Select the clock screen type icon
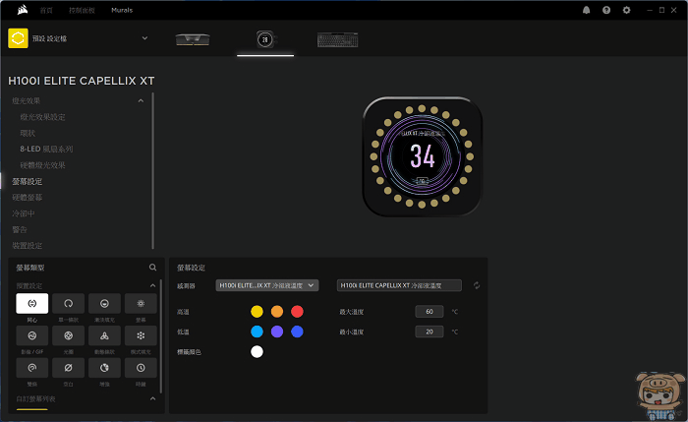This screenshot has height=422, width=688. tap(141, 368)
